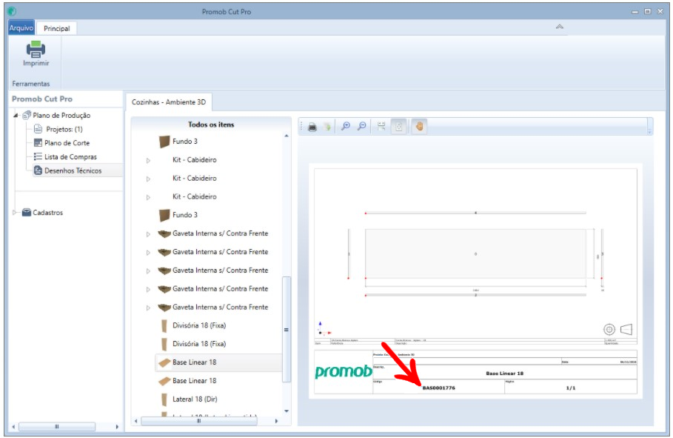This screenshot has height=438, width=673.
Task: Expand the Cadastros tree node
Action: tap(15, 213)
